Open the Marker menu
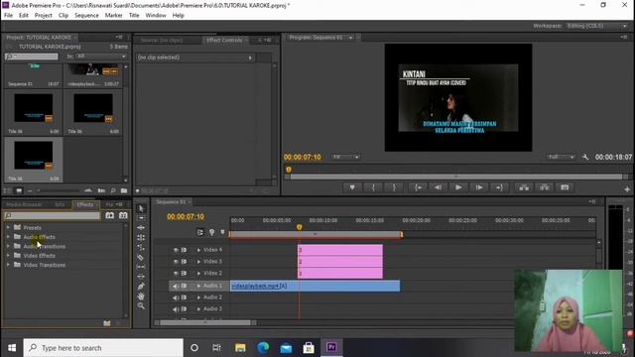Screen dimensions: 635x357 point(113,16)
